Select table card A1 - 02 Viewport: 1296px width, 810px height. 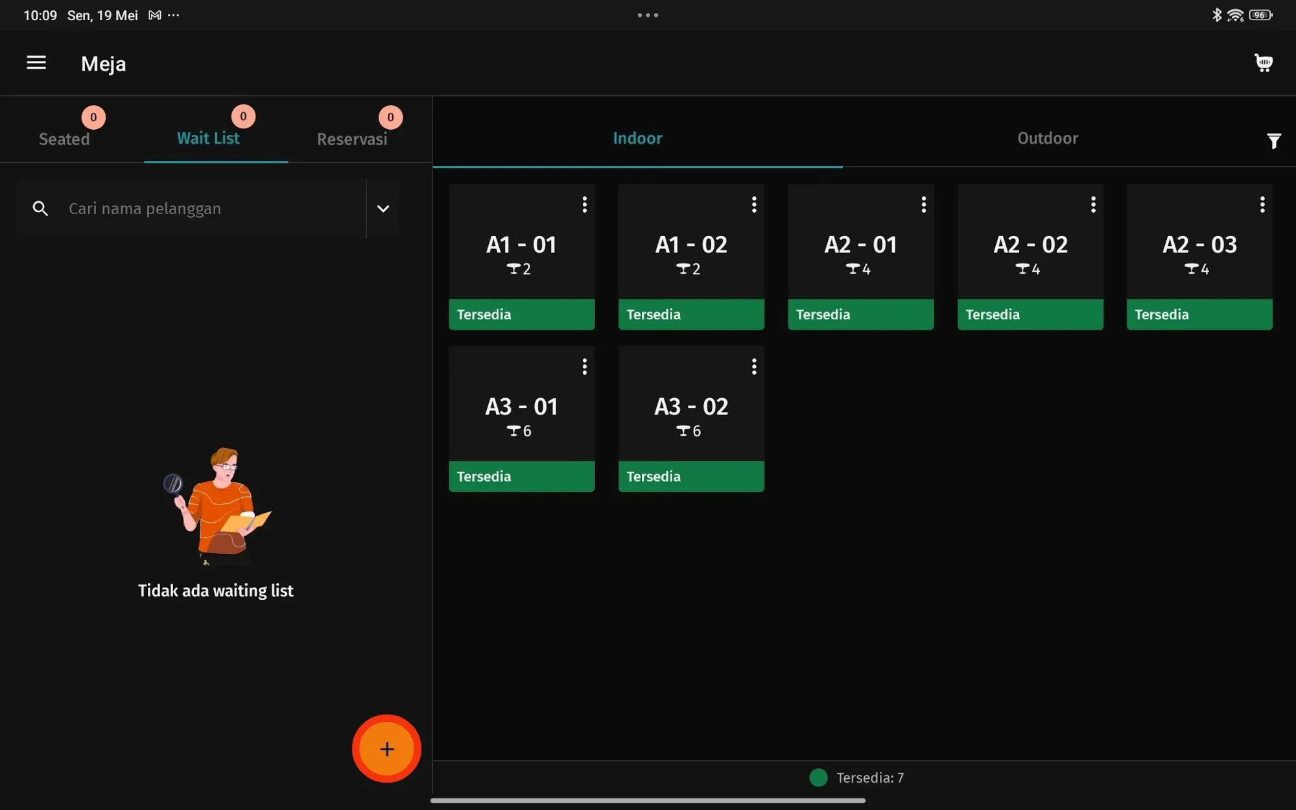[691, 257]
